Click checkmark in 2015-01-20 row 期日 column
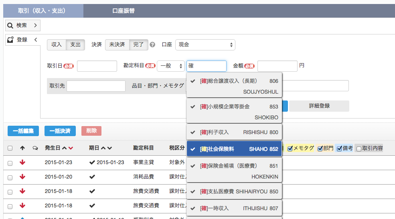The width and height of the screenshot is (395, 219). coord(92,177)
